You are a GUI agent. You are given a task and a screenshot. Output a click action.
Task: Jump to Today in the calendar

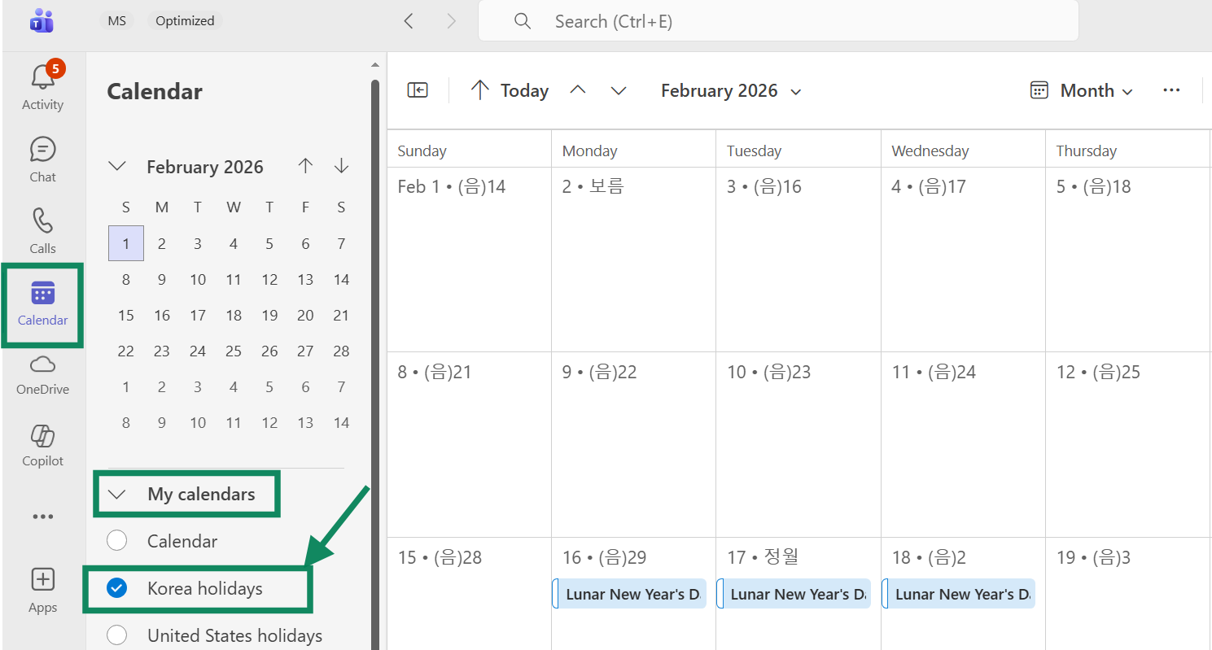coord(510,91)
